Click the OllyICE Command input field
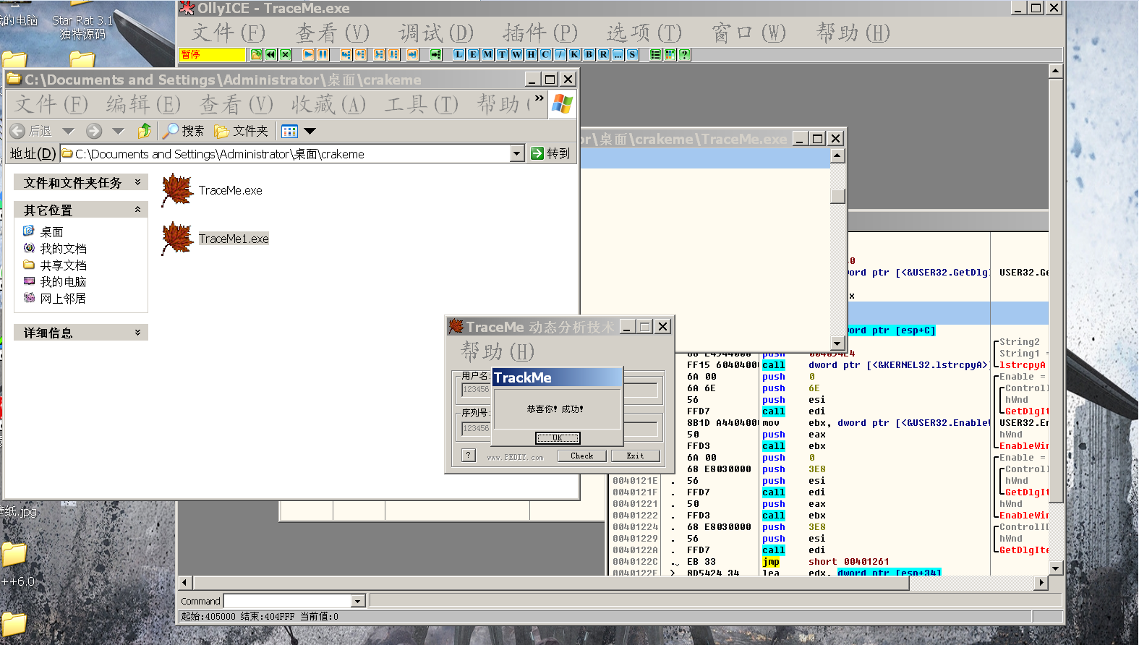1139x645 pixels. point(288,601)
